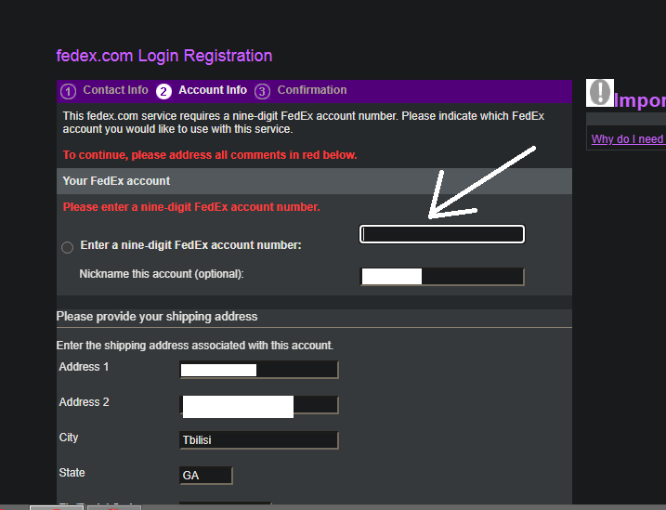Focus the FedEx account number field

tap(442, 234)
